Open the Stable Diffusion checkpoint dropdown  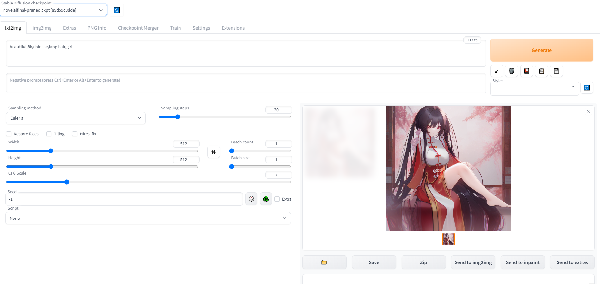pyautogui.click(x=53, y=10)
